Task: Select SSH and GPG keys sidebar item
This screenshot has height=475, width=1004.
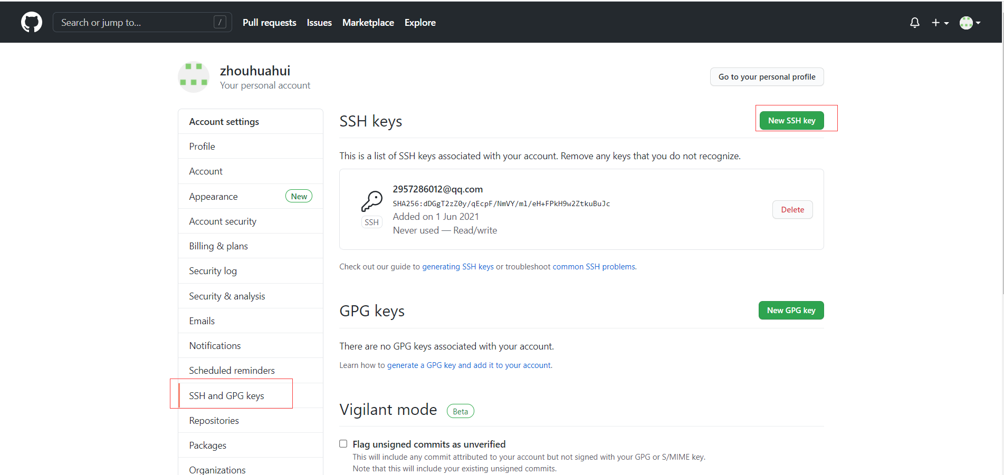Action: point(226,395)
